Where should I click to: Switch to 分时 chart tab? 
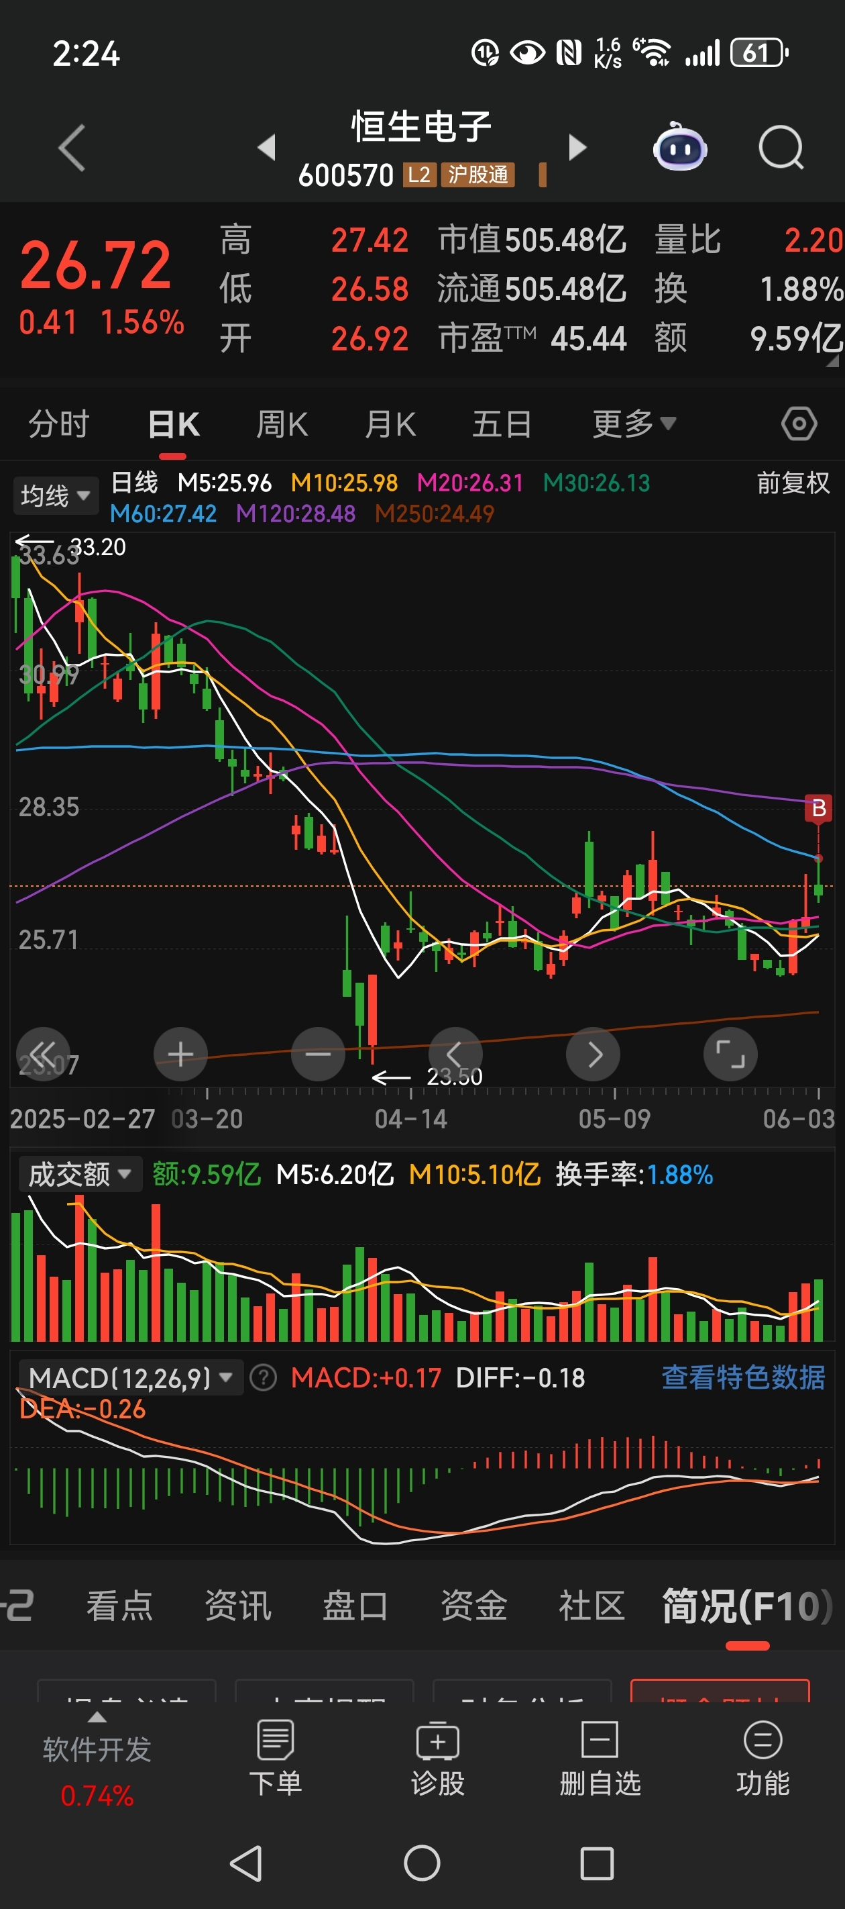[58, 424]
